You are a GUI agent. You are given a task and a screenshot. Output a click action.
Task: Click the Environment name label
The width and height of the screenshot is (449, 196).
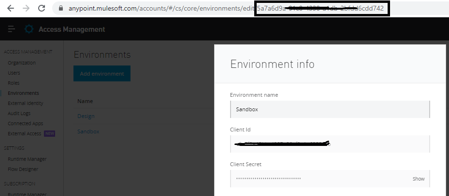254,95
